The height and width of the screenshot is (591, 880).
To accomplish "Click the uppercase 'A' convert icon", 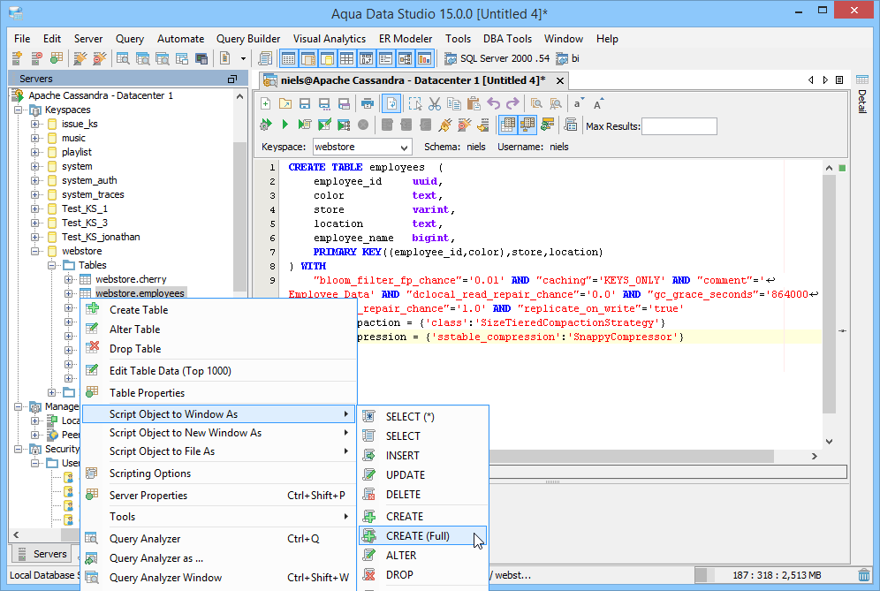I will click(x=597, y=104).
